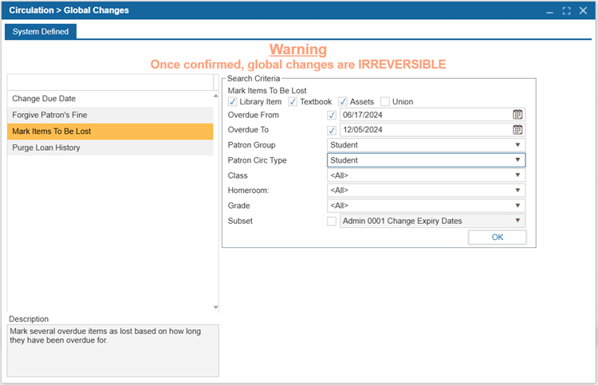Viewport: 598px width, 385px height.
Task: Maximize the Global Changes window
Action: pos(566,10)
